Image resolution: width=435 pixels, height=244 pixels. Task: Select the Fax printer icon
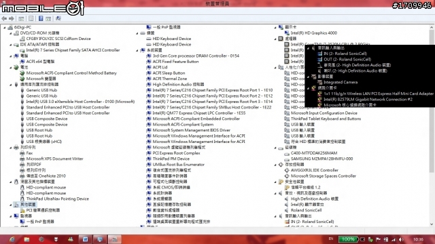pyautogui.click(x=22, y=153)
